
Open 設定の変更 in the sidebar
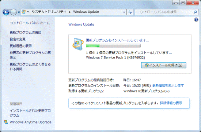pos(18,39)
